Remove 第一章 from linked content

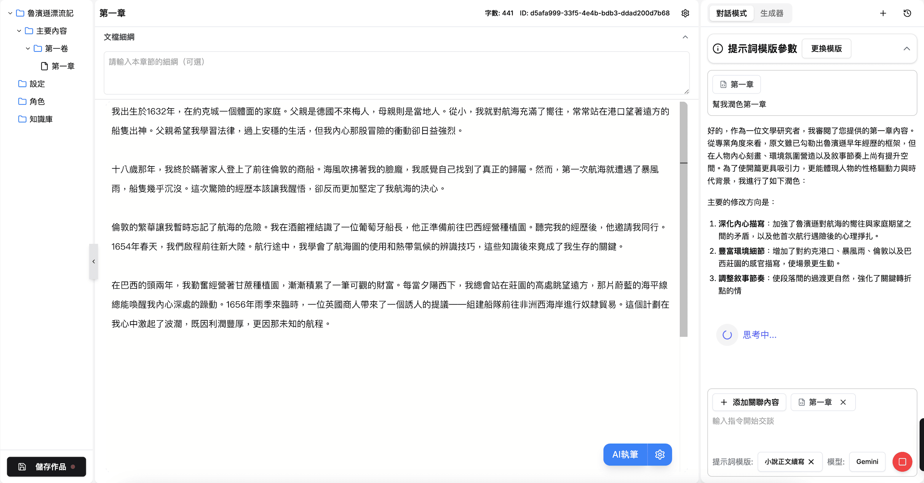coord(843,402)
